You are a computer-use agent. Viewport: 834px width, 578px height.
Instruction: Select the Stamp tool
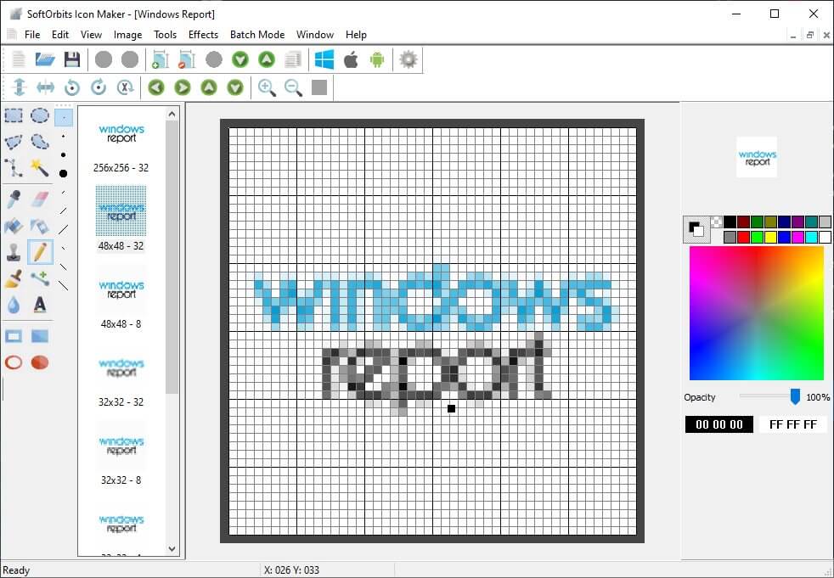pyautogui.click(x=14, y=251)
